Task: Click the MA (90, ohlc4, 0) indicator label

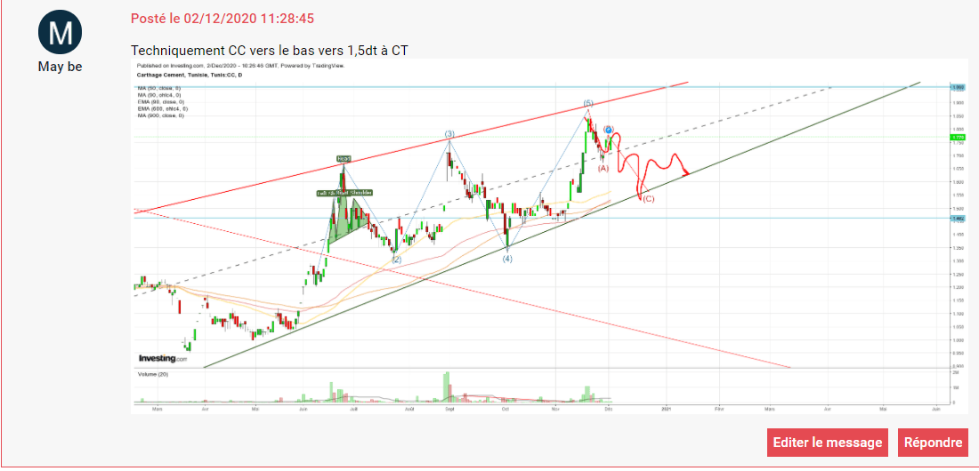Action: coord(161,95)
